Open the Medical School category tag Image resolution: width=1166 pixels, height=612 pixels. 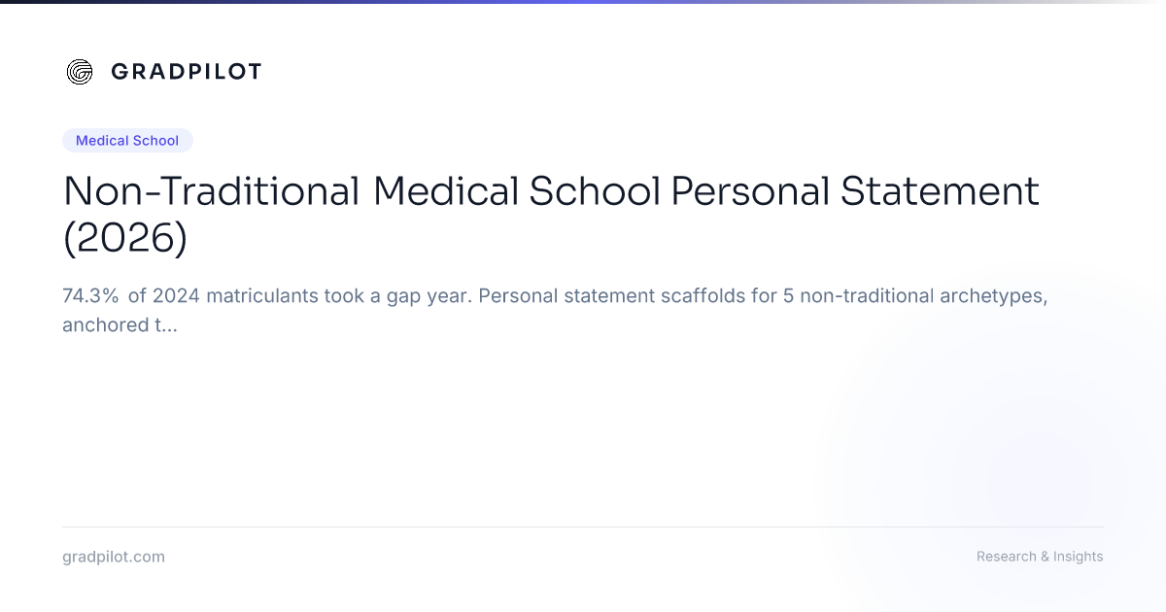point(127,141)
